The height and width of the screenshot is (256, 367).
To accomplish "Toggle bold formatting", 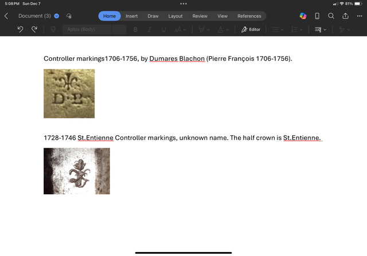I will (x=135, y=29).
